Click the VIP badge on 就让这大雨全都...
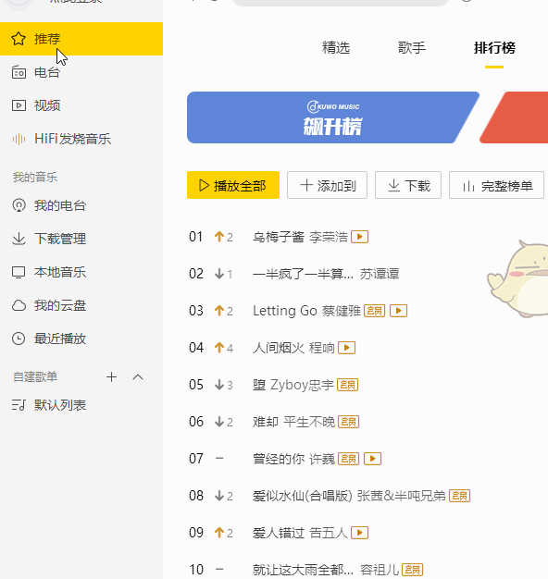Image resolution: width=548 pixels, height=579 pixels. (x=412, y=570)
